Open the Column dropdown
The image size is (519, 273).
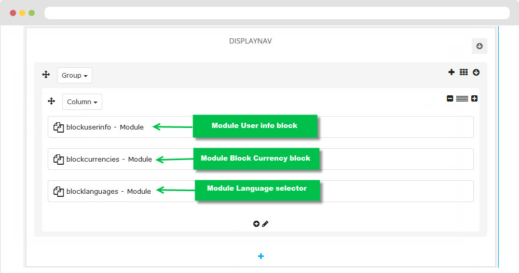(82, 102)
